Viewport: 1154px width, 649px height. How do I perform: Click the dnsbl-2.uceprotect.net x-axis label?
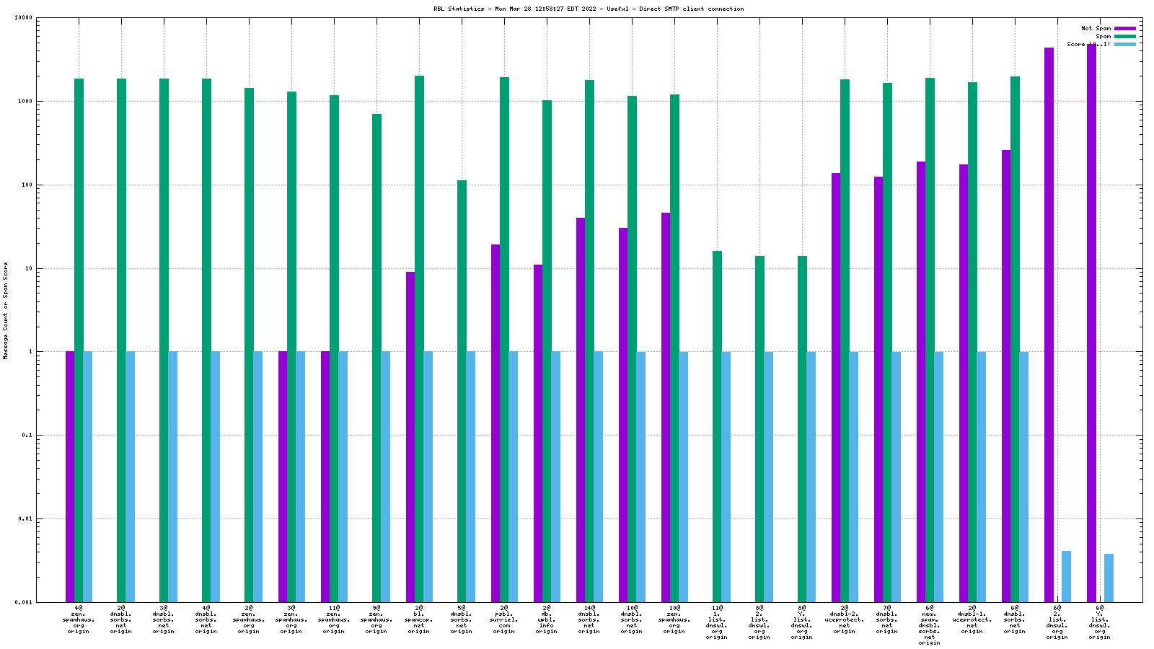click(844, 619)
